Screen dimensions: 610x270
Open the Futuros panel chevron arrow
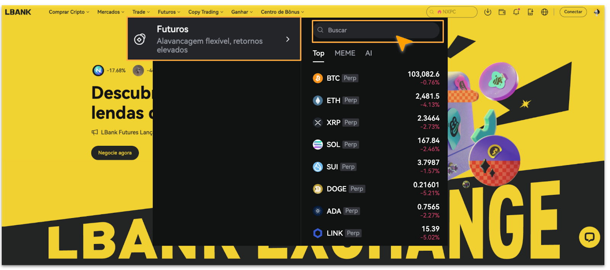pyautogui.click(x=288, y=39)
